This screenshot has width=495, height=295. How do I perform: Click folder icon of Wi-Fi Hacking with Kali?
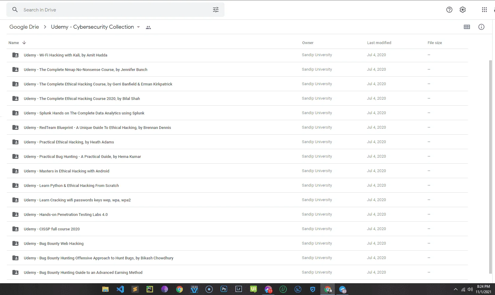(15, 55)
